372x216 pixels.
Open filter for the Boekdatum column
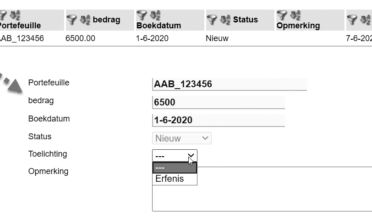pyautogui.click(x=142, y=15)
